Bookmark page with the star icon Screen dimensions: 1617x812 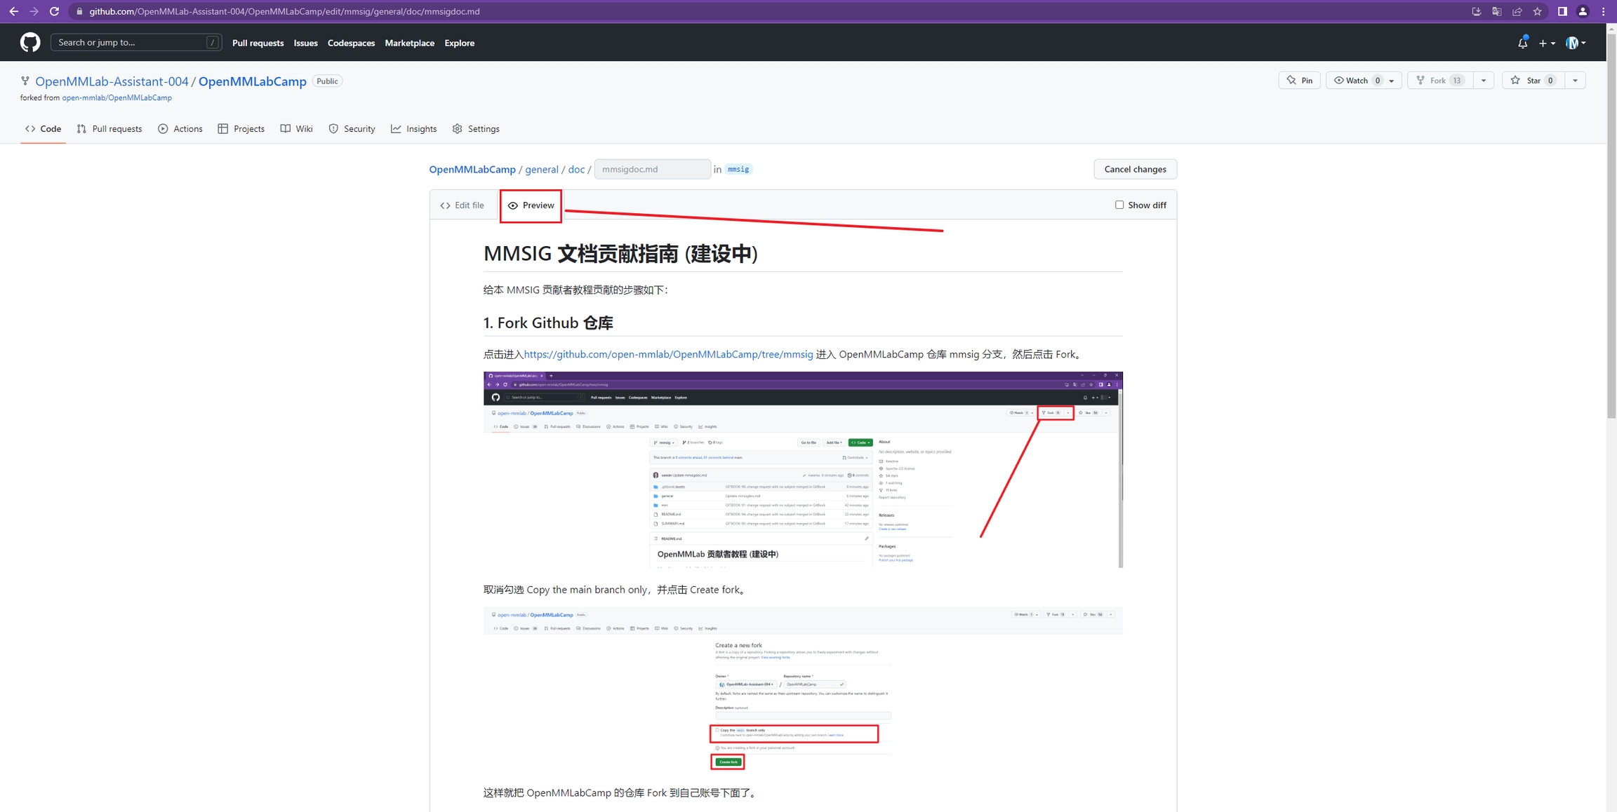(x=1537, y=11)
